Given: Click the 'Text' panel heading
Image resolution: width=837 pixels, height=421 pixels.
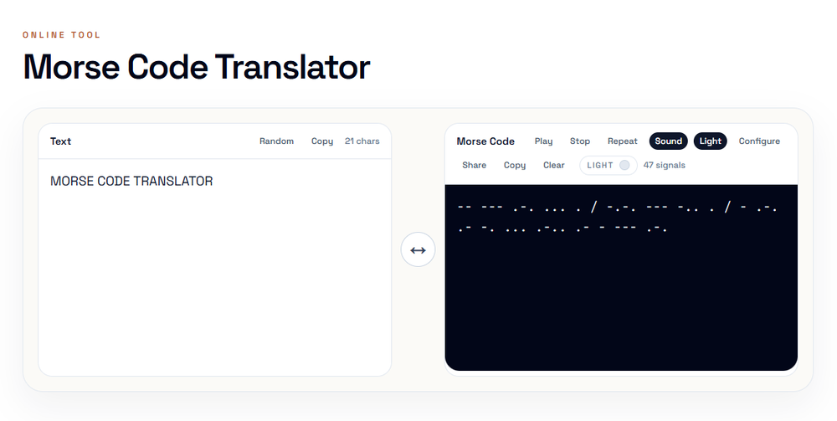Looking at the screenshot, I should (60, 141).
